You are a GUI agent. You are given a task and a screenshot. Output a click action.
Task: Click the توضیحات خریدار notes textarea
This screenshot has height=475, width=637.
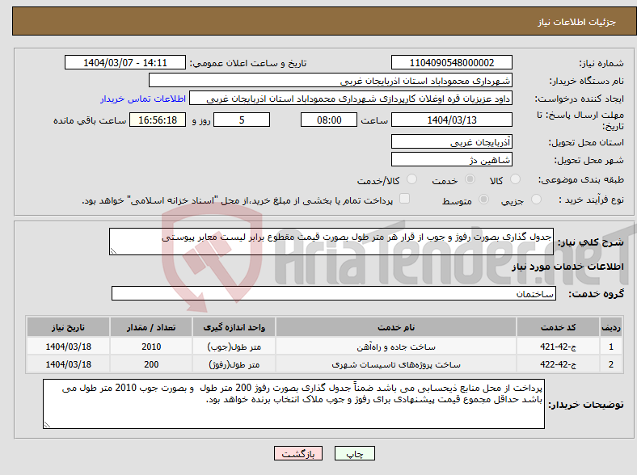[293, 404]
